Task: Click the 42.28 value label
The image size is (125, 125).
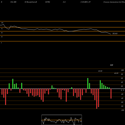Action: tap(116, 73)
